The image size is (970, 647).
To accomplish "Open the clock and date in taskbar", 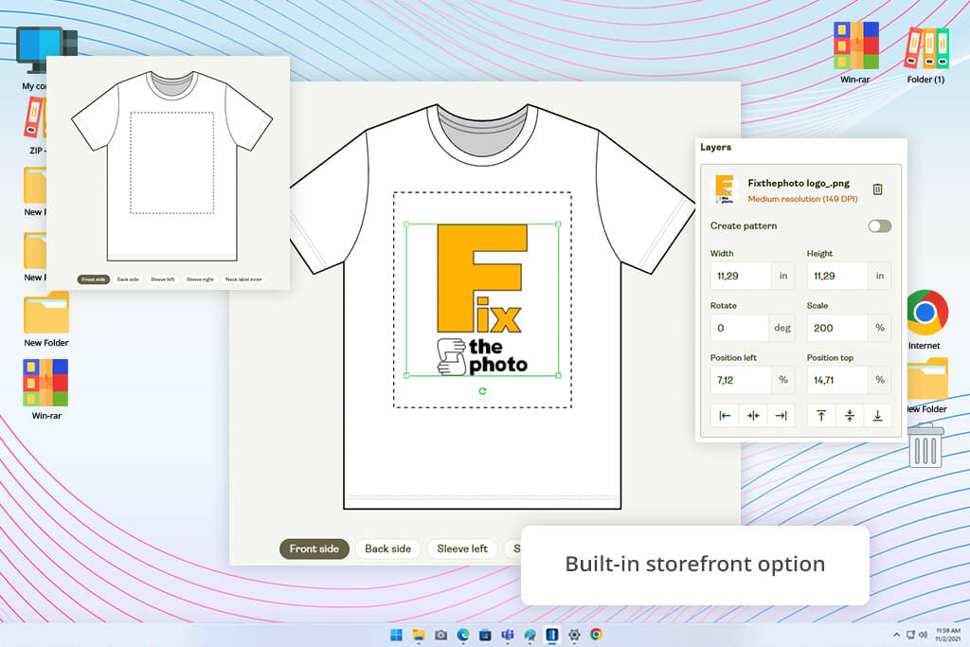I will point(947,634).
